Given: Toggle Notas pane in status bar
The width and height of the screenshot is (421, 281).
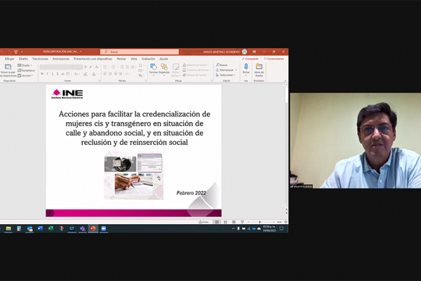Looking at the screenshot, I should point(203,222).
